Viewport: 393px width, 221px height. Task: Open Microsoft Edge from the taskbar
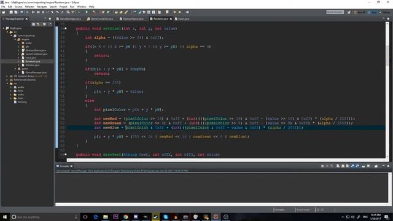(x=96, y=217)
